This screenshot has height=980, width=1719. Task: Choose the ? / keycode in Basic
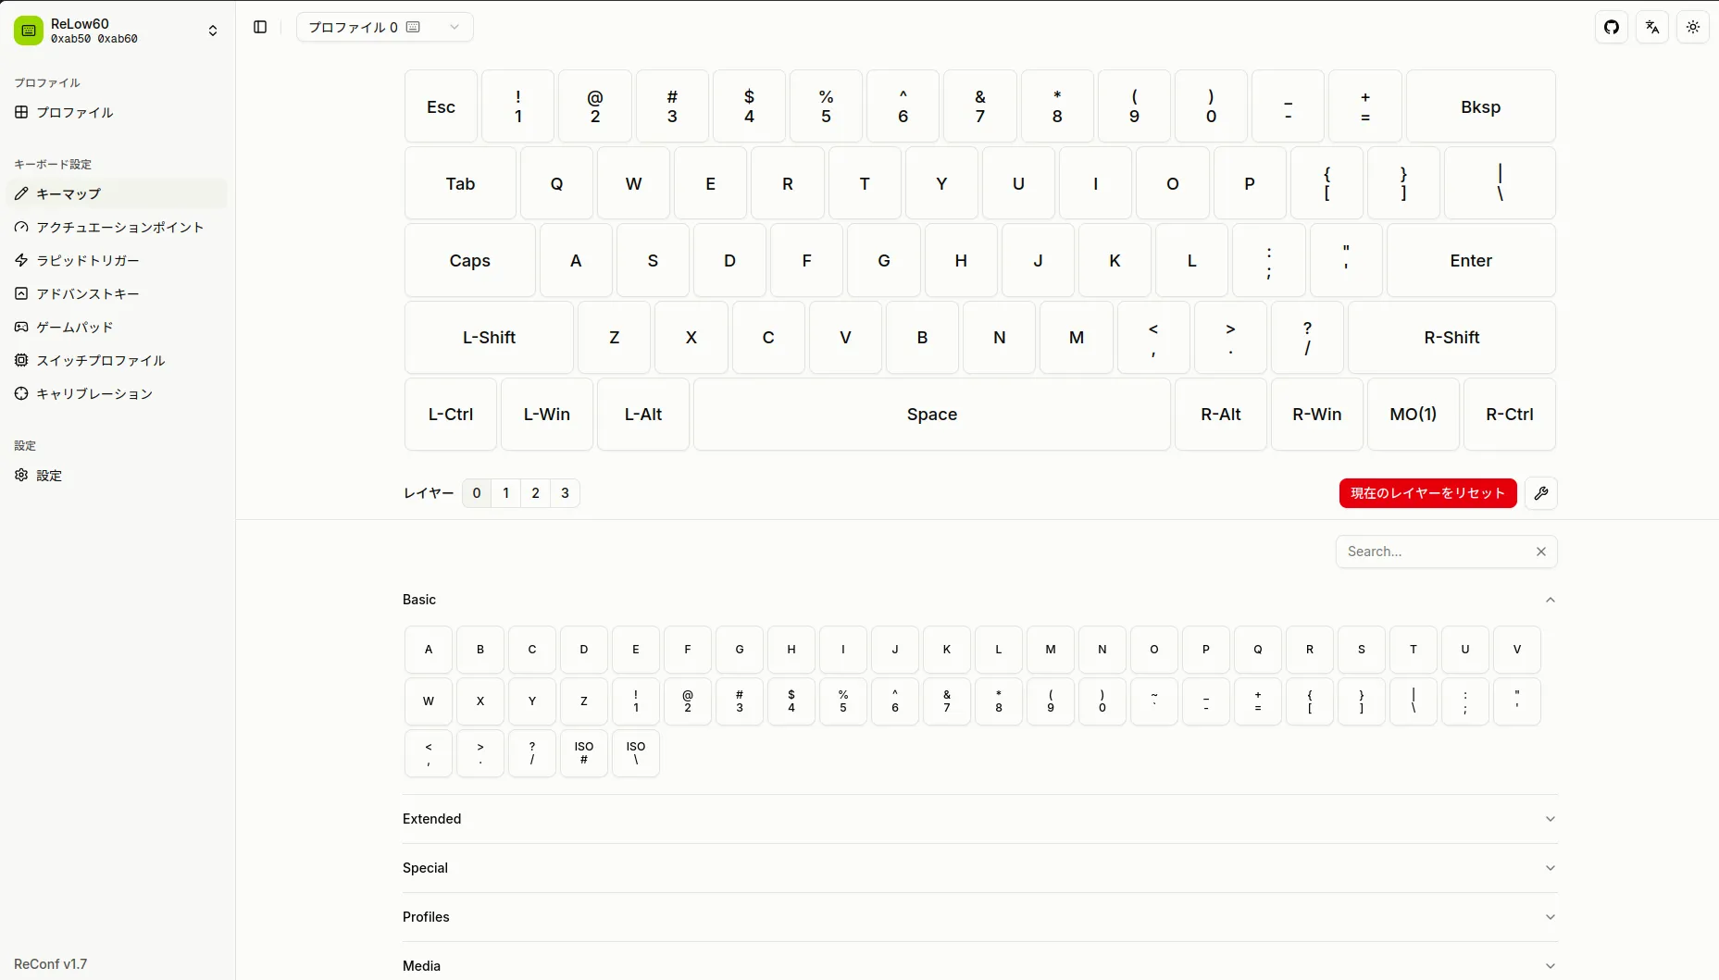532,753
